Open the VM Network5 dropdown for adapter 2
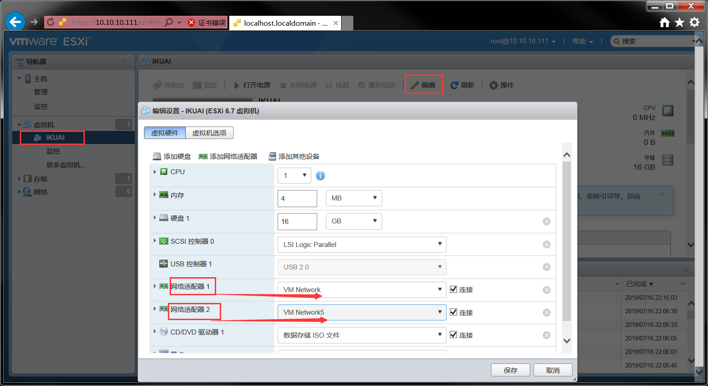This screenshot has height=386, width=708. pyautogui.click(x=362, y=312)
